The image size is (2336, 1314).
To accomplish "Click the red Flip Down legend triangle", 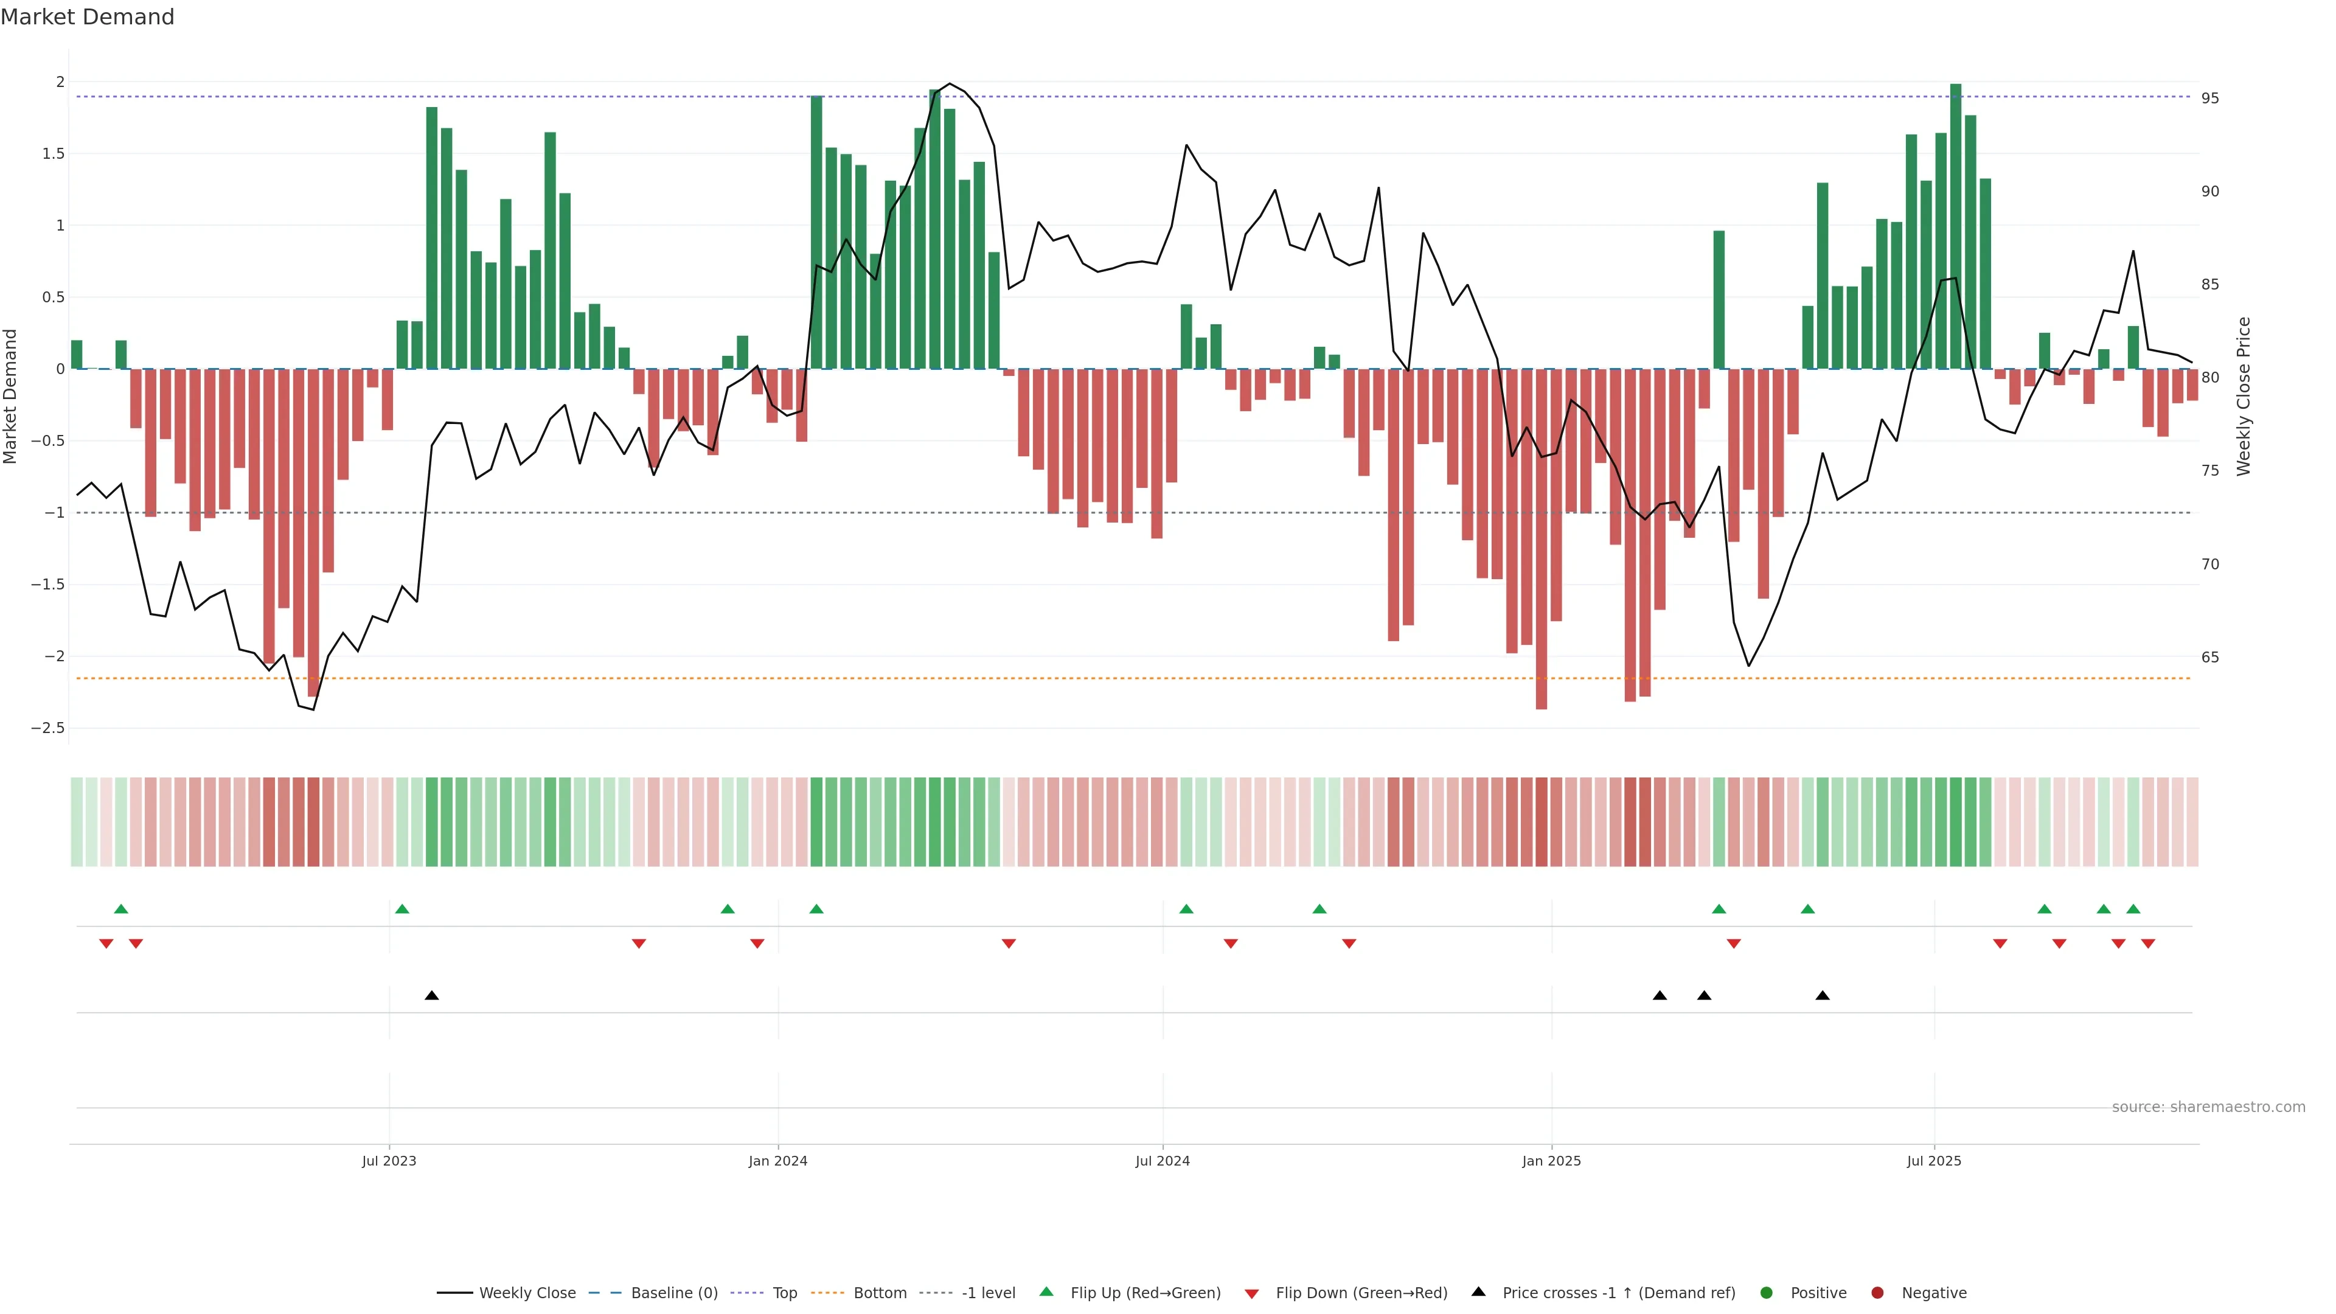I will coord(1251,1293).
